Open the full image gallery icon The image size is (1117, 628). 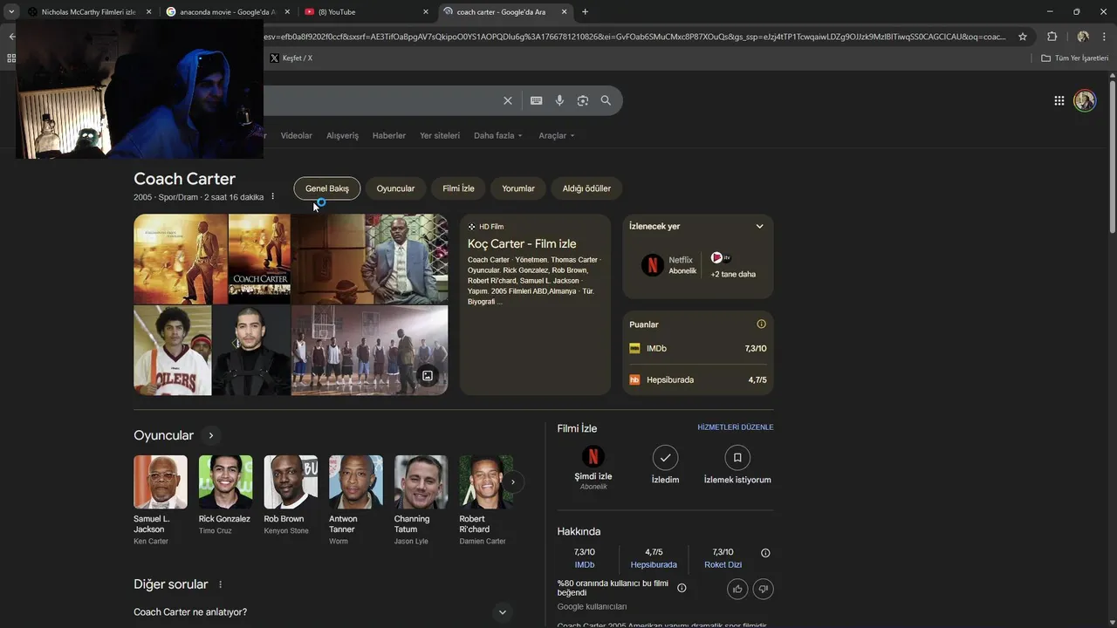click(x=428, y=376)
